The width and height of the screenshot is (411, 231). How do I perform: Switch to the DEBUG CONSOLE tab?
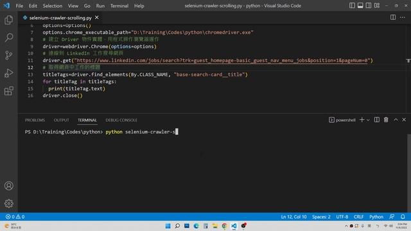(121, 120)
